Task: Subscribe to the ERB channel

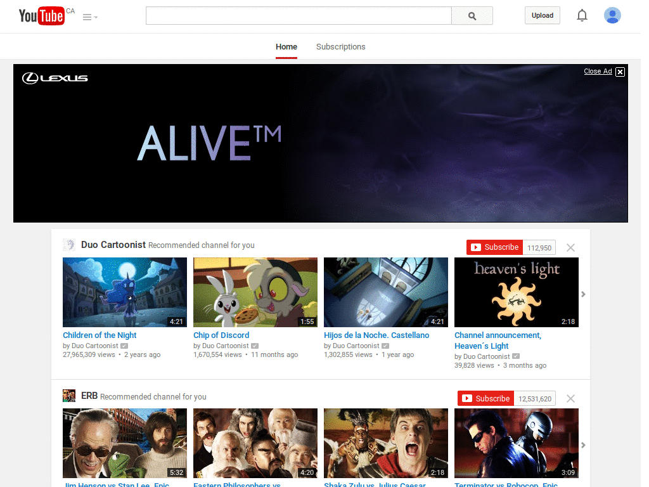Action: (x=485, y=398)
